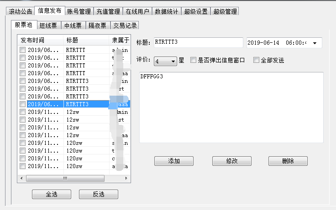Open the 隔夜票 sub-tab

[98, 26]
